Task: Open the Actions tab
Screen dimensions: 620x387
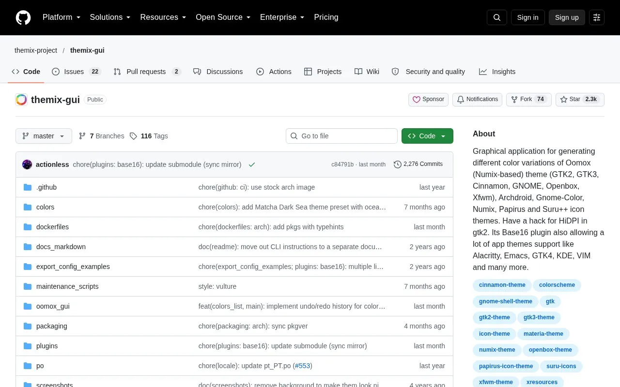Action: click(274, 72)
